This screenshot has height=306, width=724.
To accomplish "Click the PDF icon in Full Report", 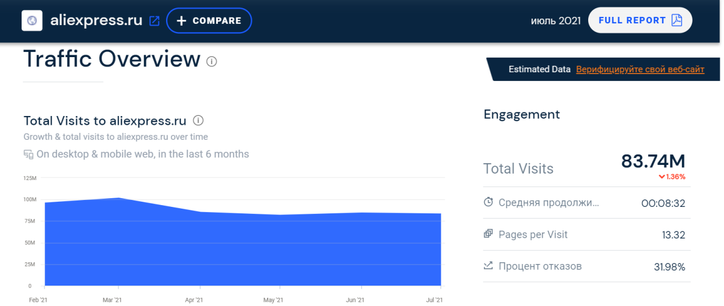I will tap(676, 20).
